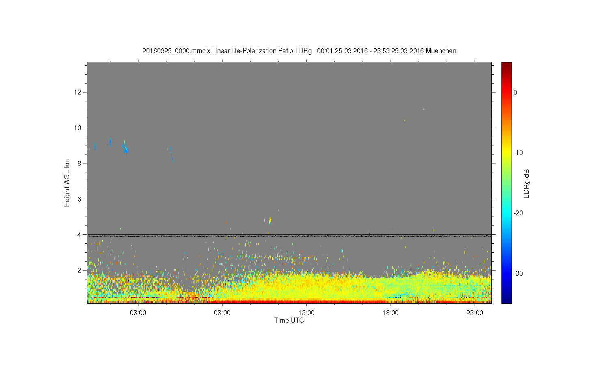
Task: Click the 03:00 time tick label
Action: [138, 313]
